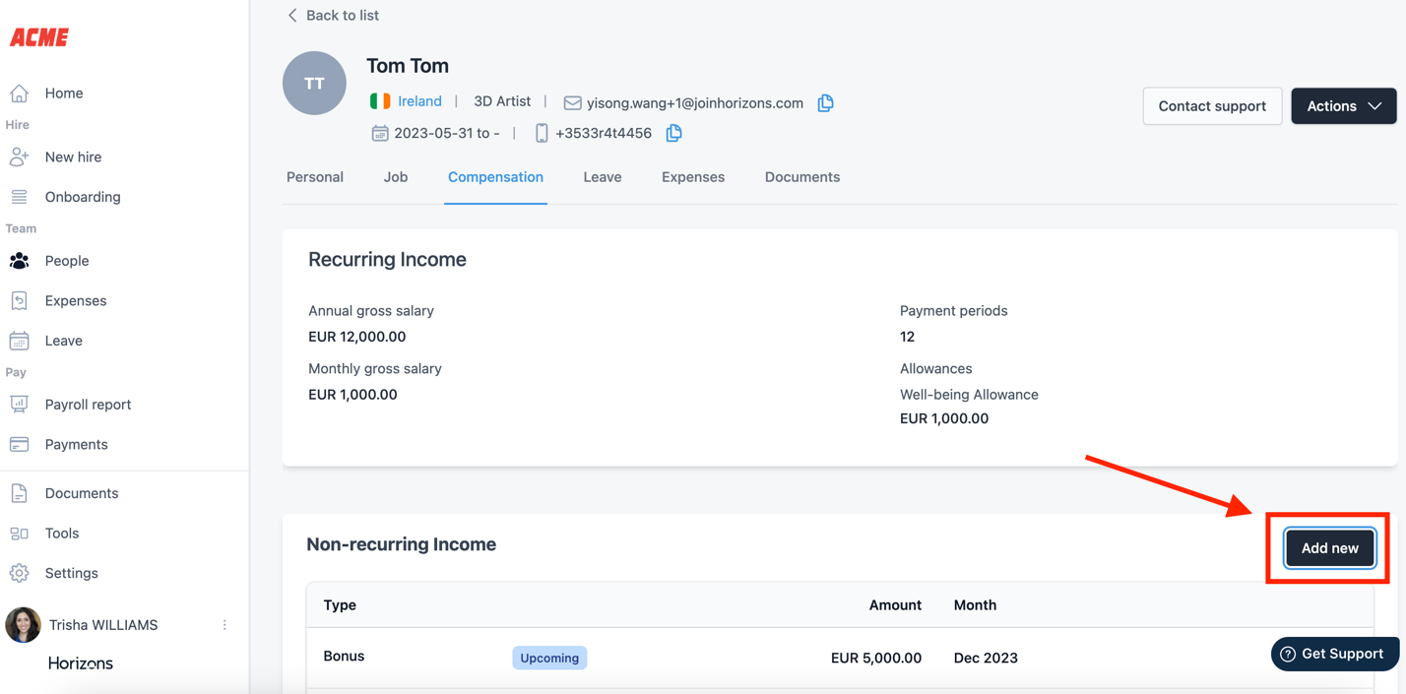
Task: Go to Onboarding in sidebar
Action: pyautogui.click(x=83, y=197)
